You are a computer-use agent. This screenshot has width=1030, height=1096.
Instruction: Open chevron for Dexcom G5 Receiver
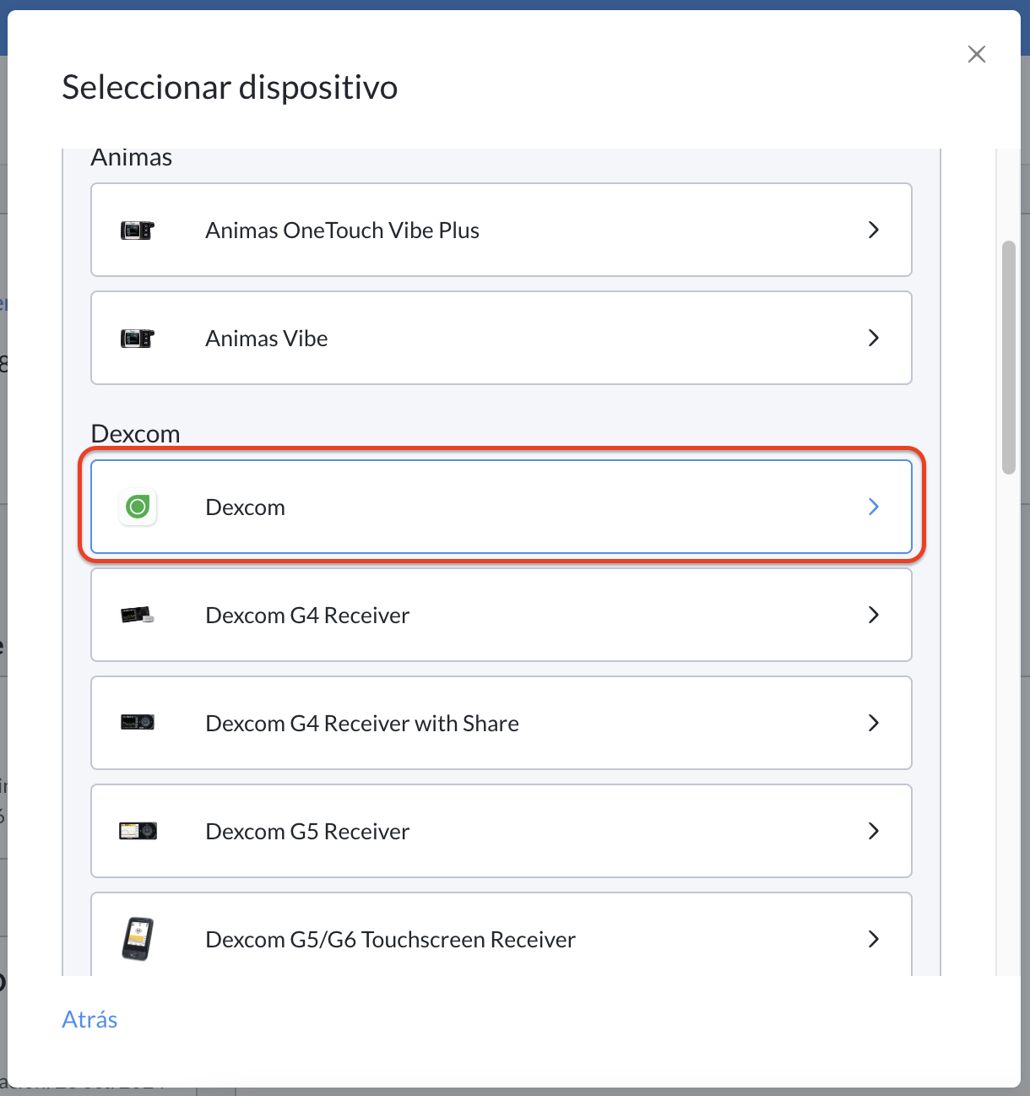874,831
